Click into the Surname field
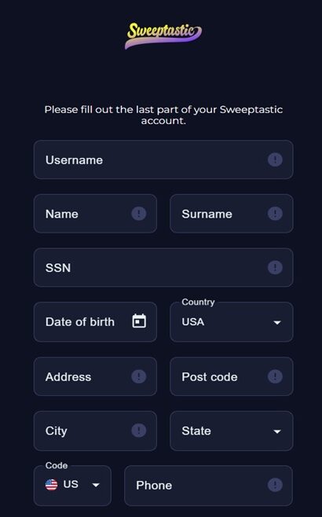 tap(232, 214)
